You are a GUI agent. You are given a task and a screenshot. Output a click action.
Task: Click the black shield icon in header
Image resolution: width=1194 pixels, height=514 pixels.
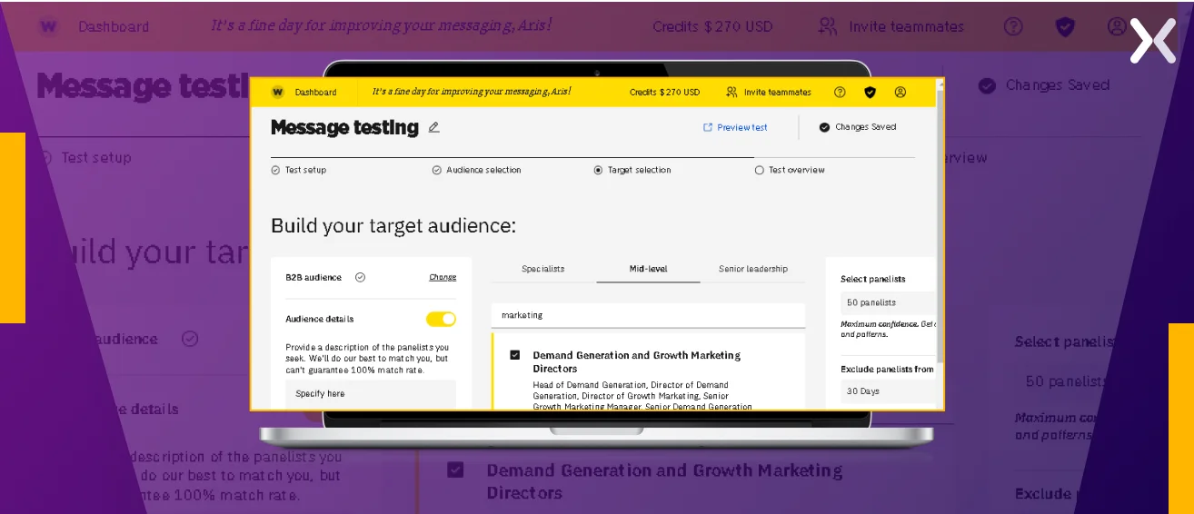tap(870, 92)
